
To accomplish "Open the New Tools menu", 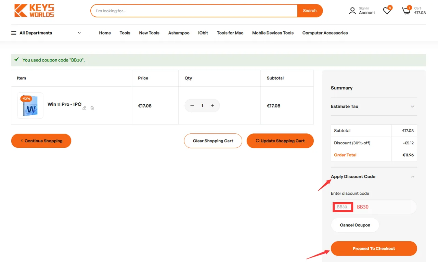I will pyautogui.click(x=149, y=33).
